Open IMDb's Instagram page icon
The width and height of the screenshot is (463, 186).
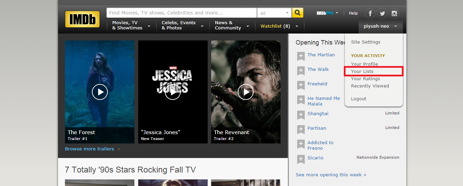(394, 13)
